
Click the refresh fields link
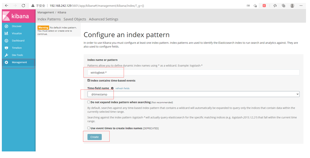click(x=122, y=88)
